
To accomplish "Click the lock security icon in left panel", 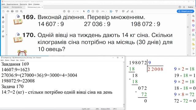I will click(3, 17).
